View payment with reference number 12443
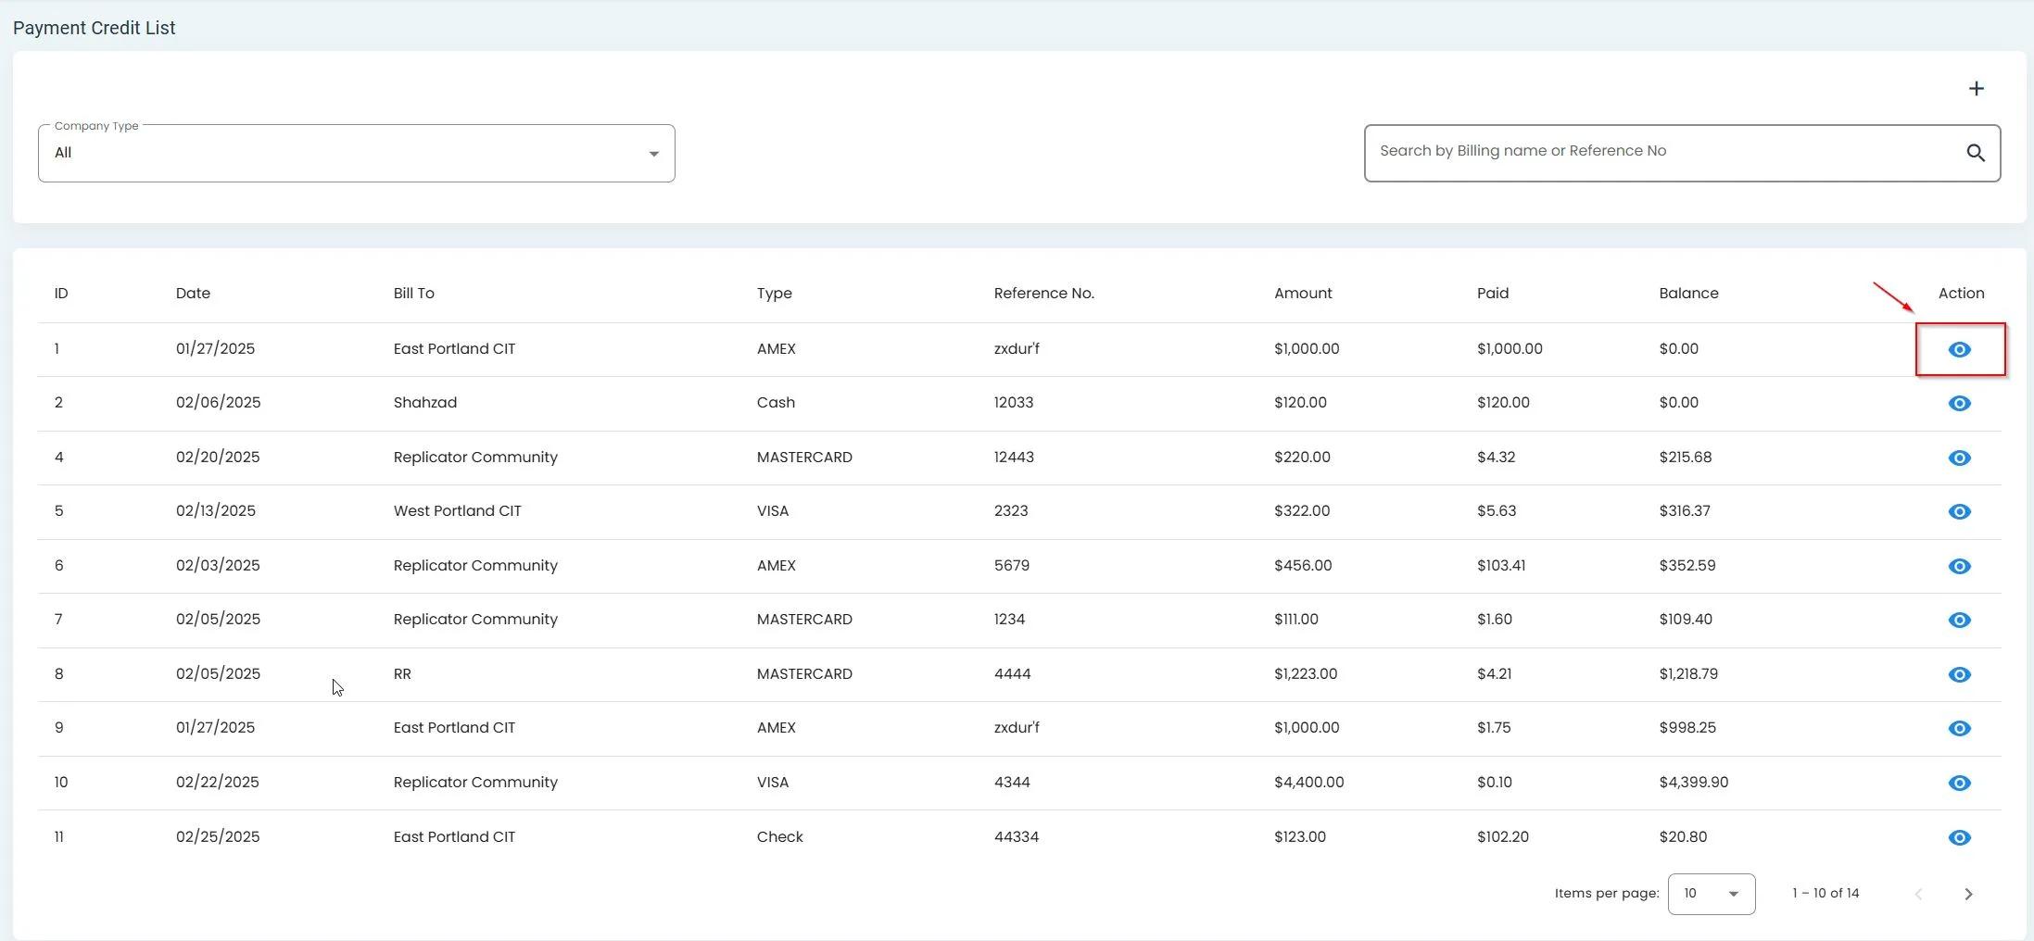 point(1959,458)
